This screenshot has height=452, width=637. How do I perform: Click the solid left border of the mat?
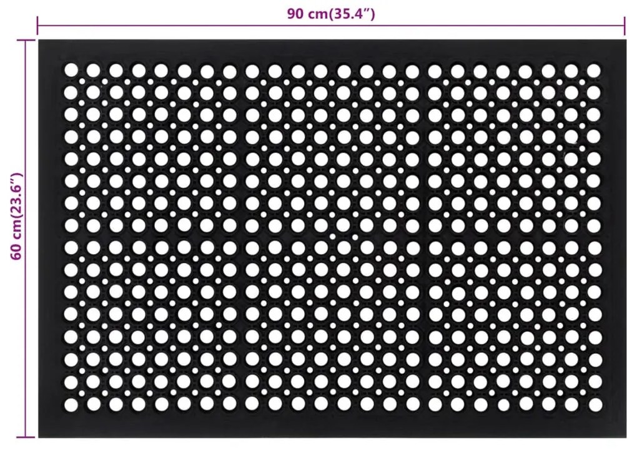pos(49,237)
